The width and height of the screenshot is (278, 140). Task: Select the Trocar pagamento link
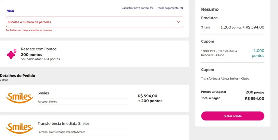(168, 8)
